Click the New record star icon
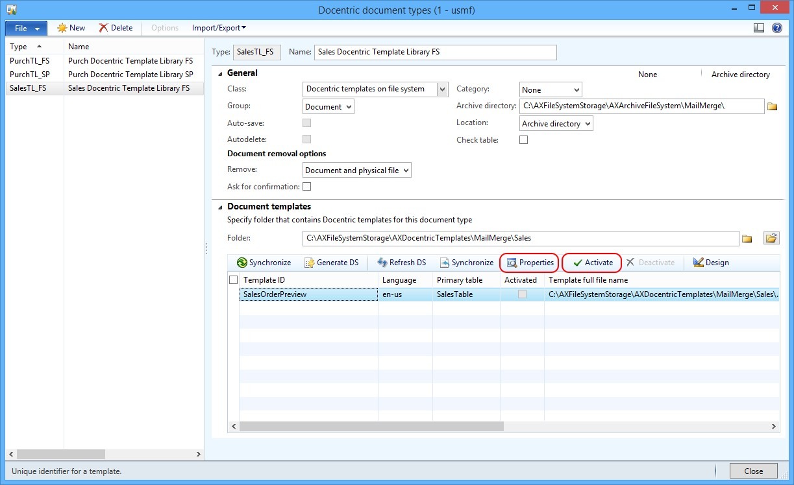This screenshot has width=794, height=485. (62, 28)
